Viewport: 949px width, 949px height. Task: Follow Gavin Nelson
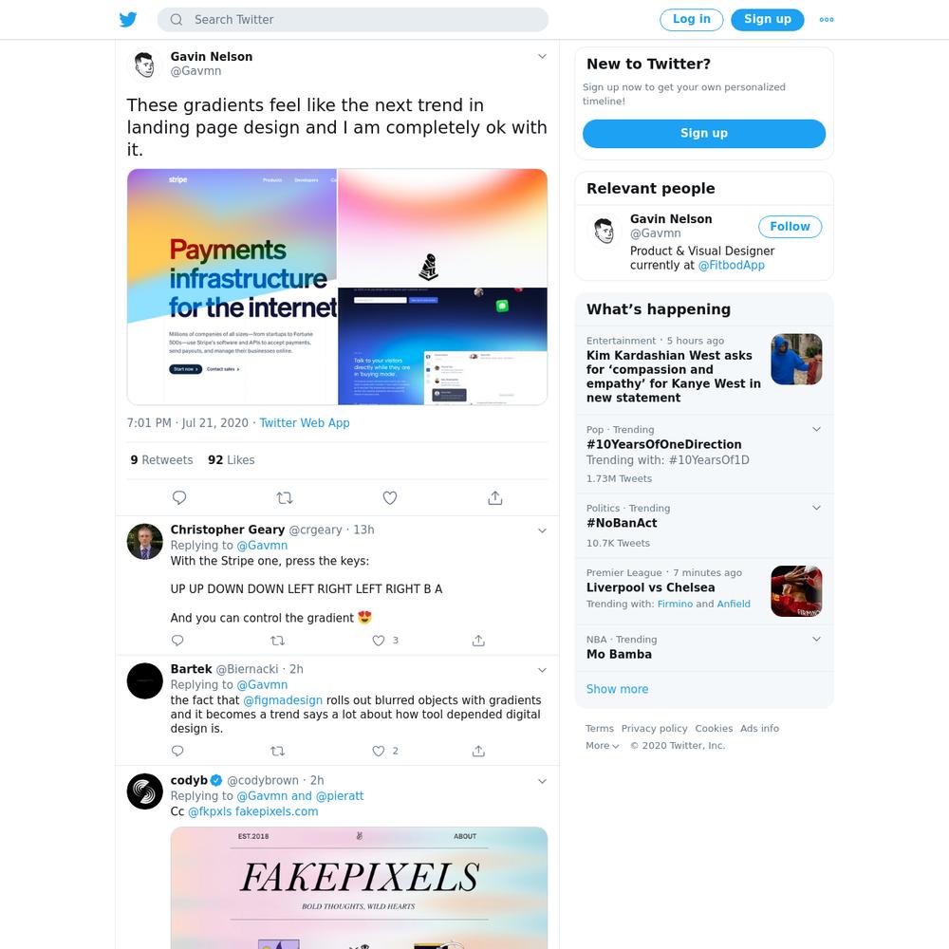point(790,227)
